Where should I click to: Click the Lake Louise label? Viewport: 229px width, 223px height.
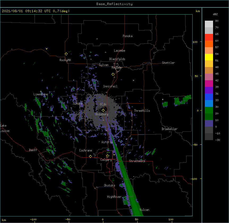click(5, 128)
